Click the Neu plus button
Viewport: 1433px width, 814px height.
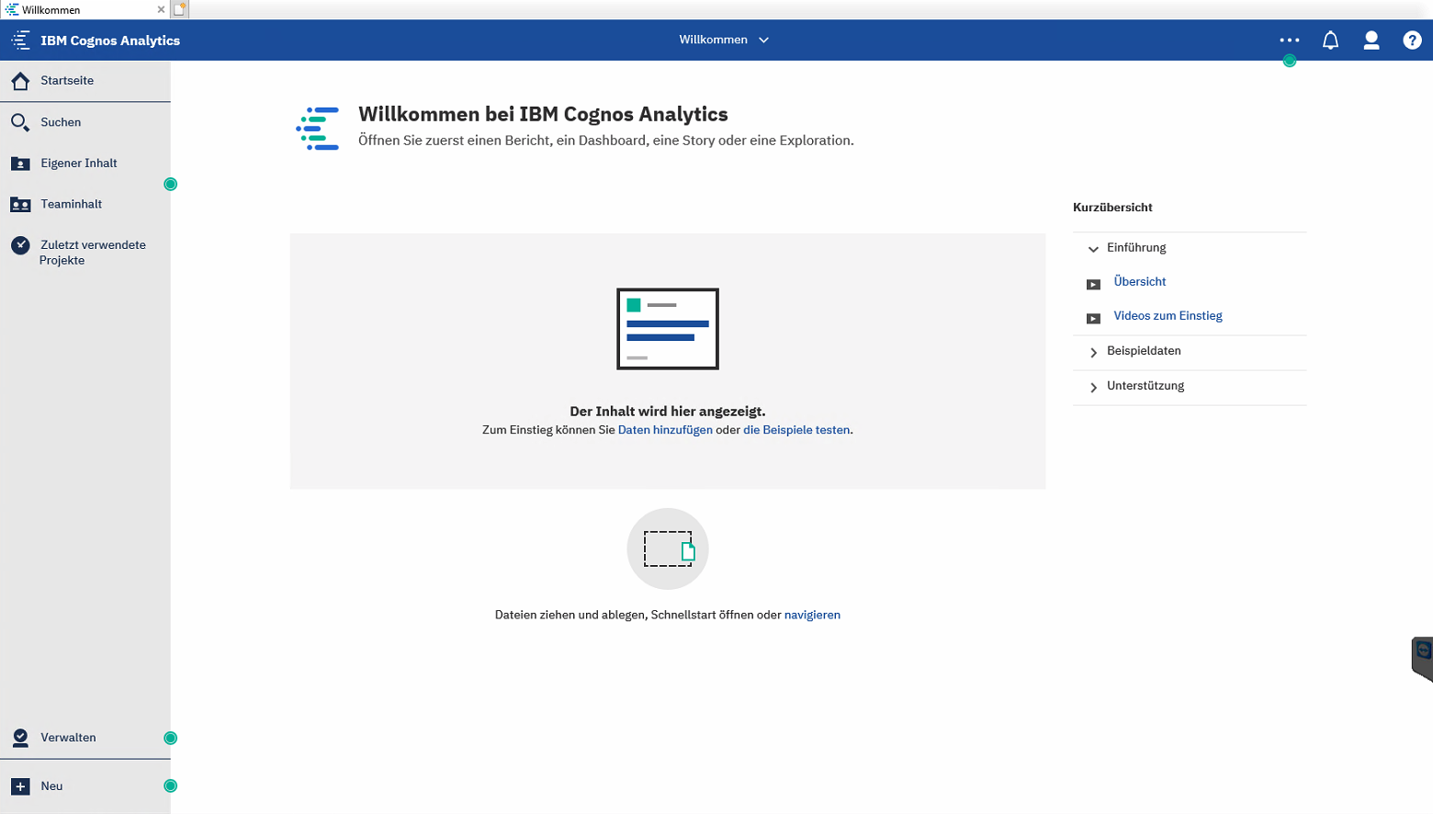[x=21, y=786]
